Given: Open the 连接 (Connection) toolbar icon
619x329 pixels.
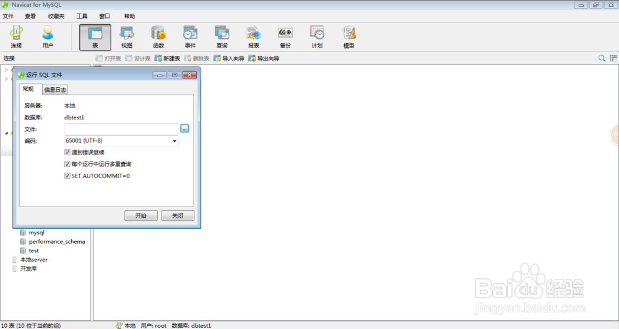Looking at the screenshot, I should [x=16, y=37].
